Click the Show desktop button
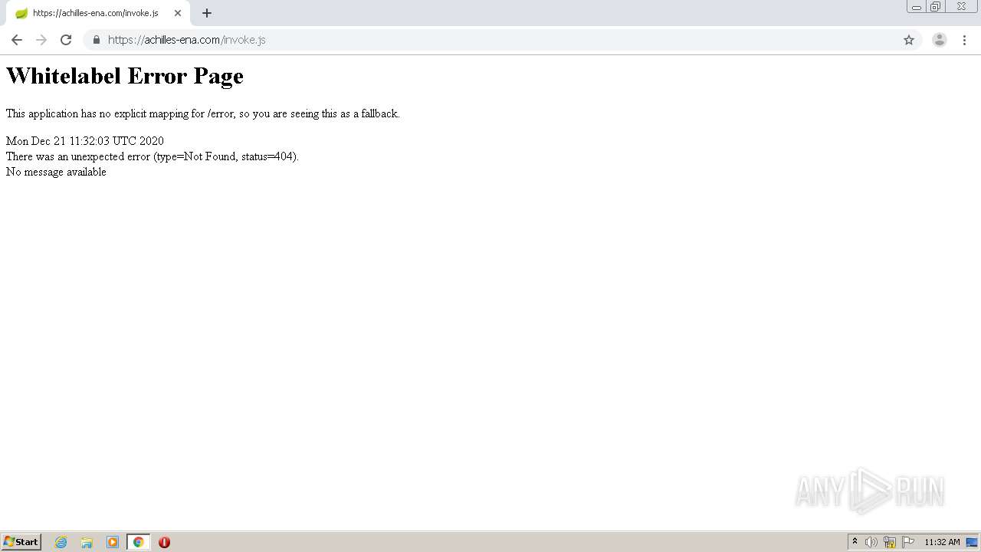Viewport: 981px width, 552px height. pyautogui.click(x=972, y=542)
